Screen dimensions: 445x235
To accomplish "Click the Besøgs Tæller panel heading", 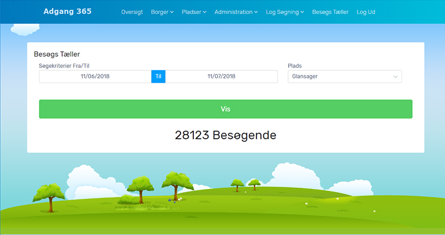I will pyautogui.click(x=57, y=55).
